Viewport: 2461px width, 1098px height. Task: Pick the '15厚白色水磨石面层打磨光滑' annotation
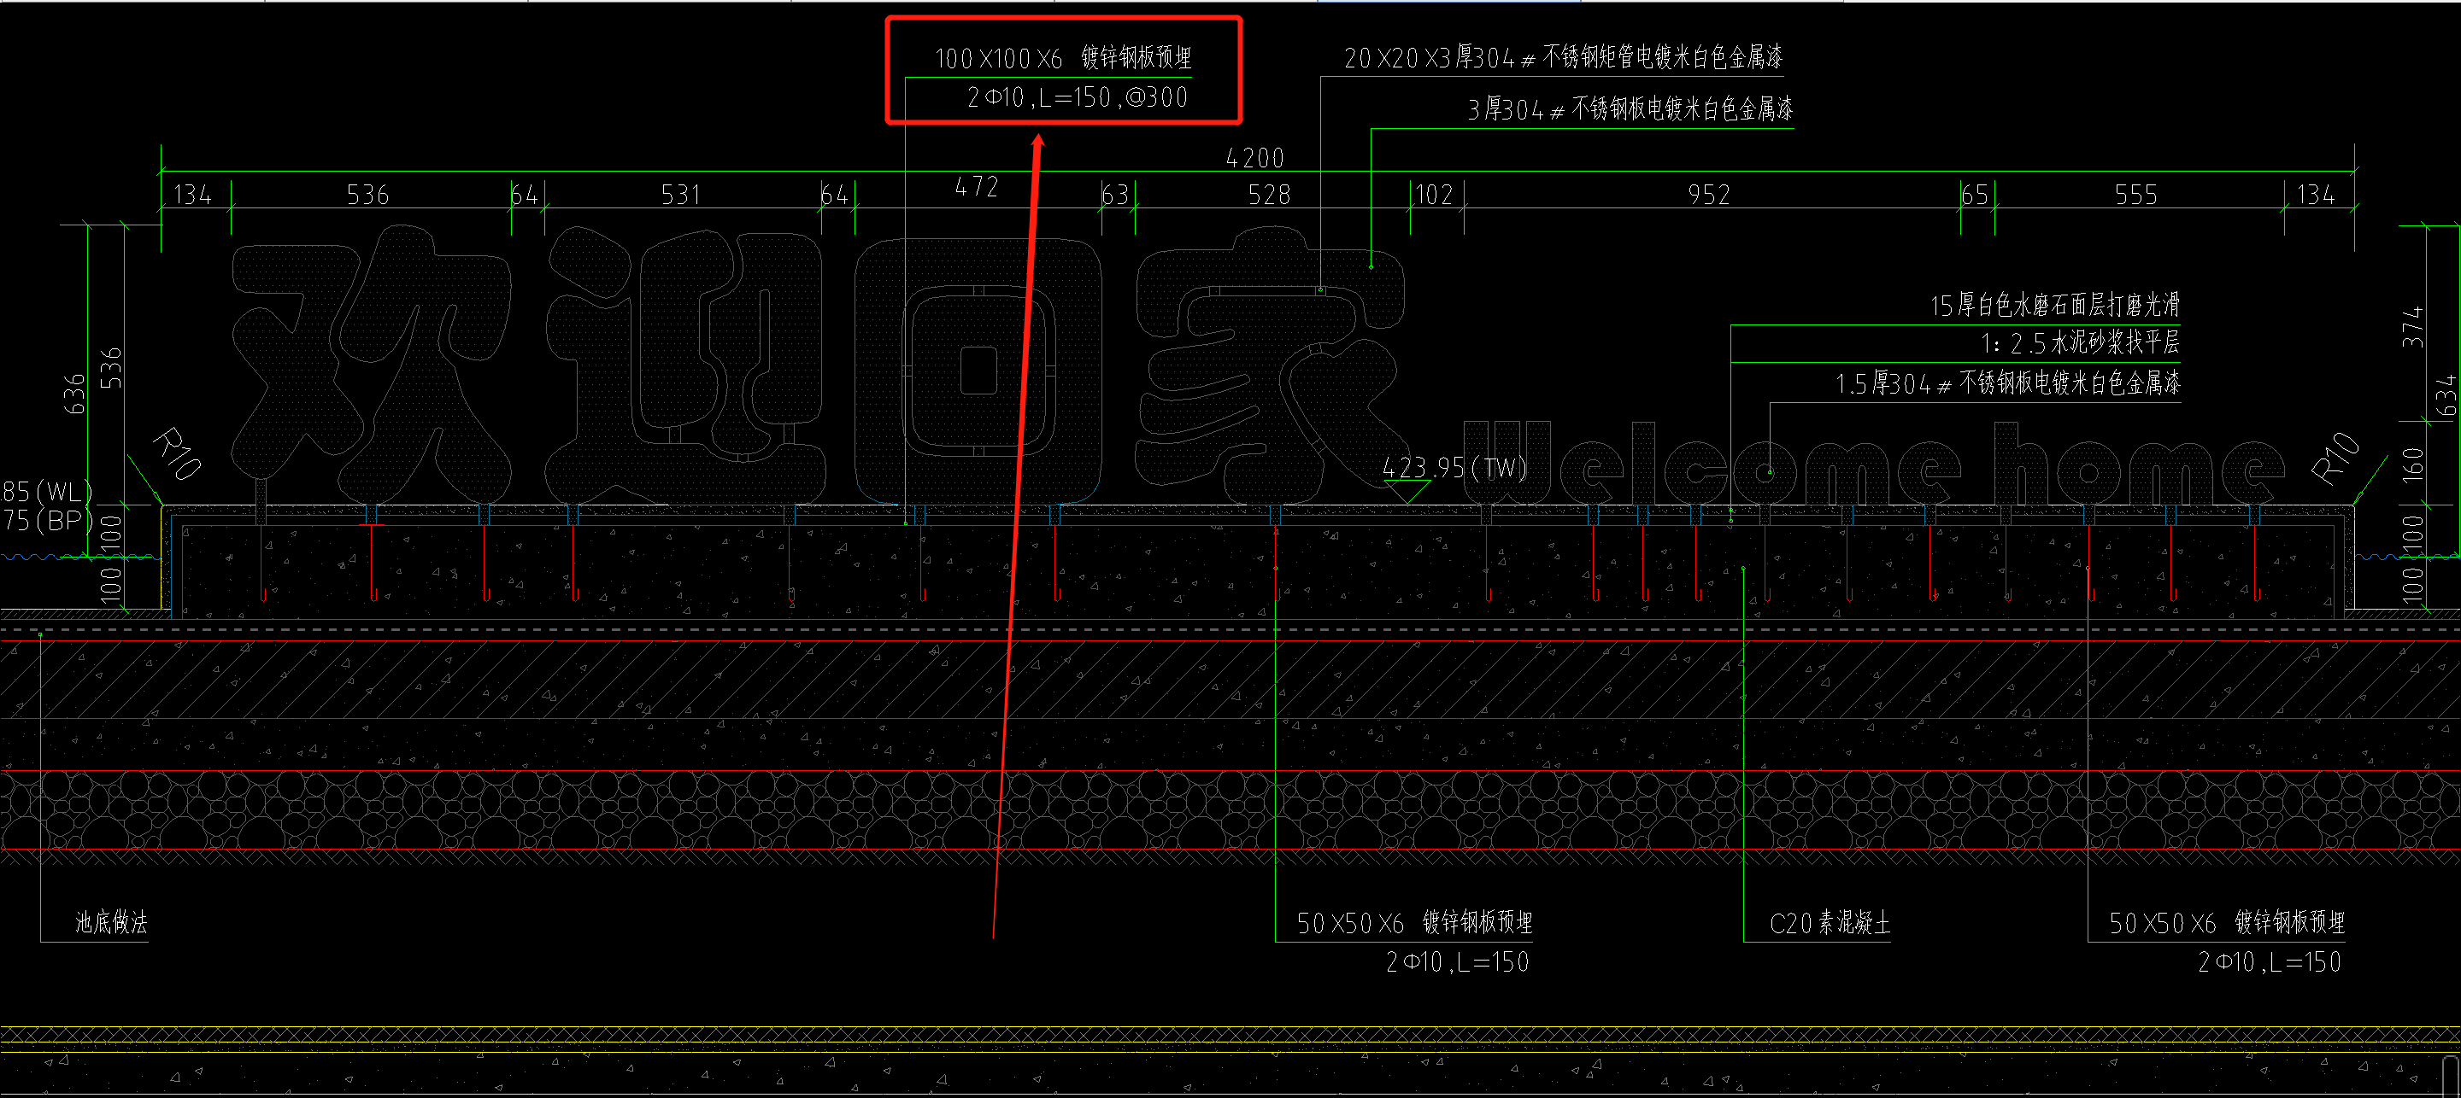2055,306
